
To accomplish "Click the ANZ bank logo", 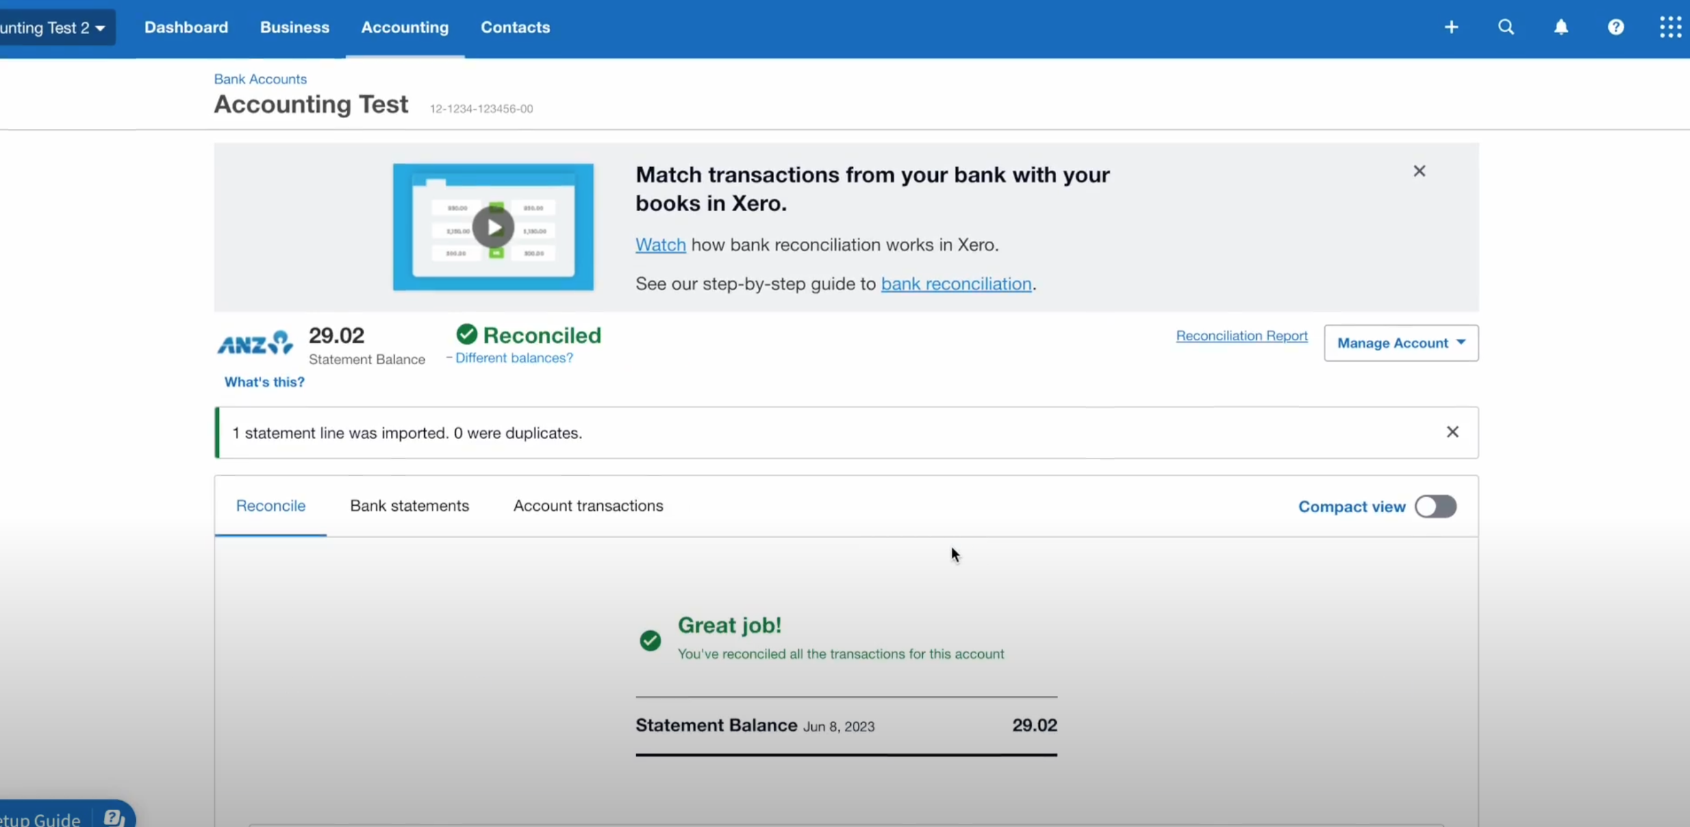I will click(255, 342).
